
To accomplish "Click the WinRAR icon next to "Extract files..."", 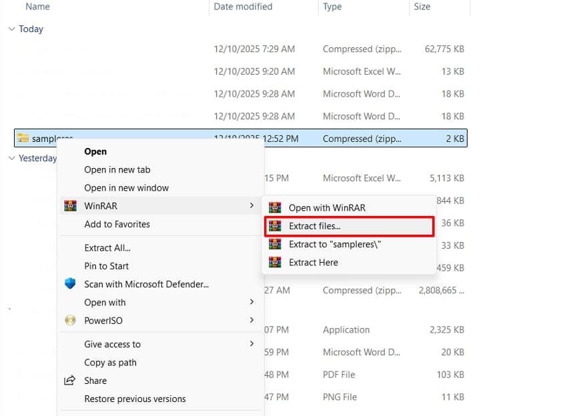I will pos(276,226).
